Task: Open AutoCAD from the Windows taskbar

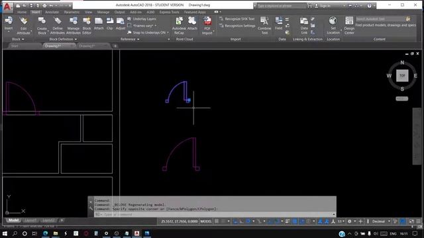Action: point(137,233)
